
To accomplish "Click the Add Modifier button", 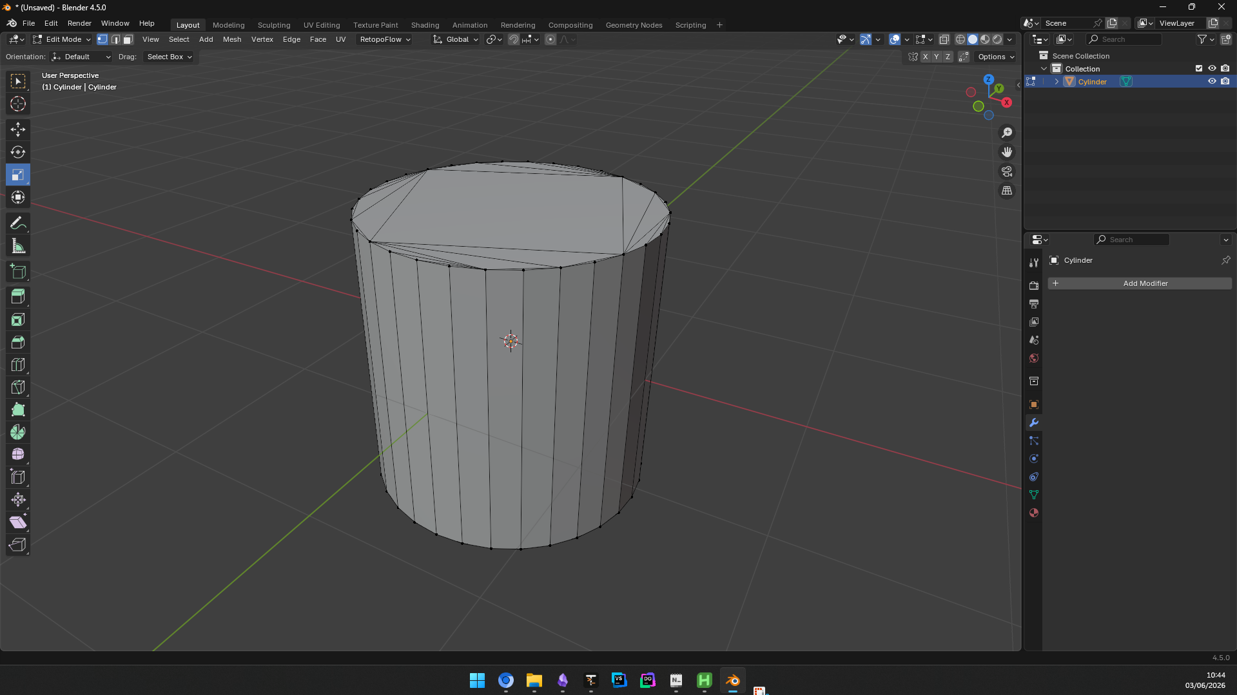I will 1140,283.
